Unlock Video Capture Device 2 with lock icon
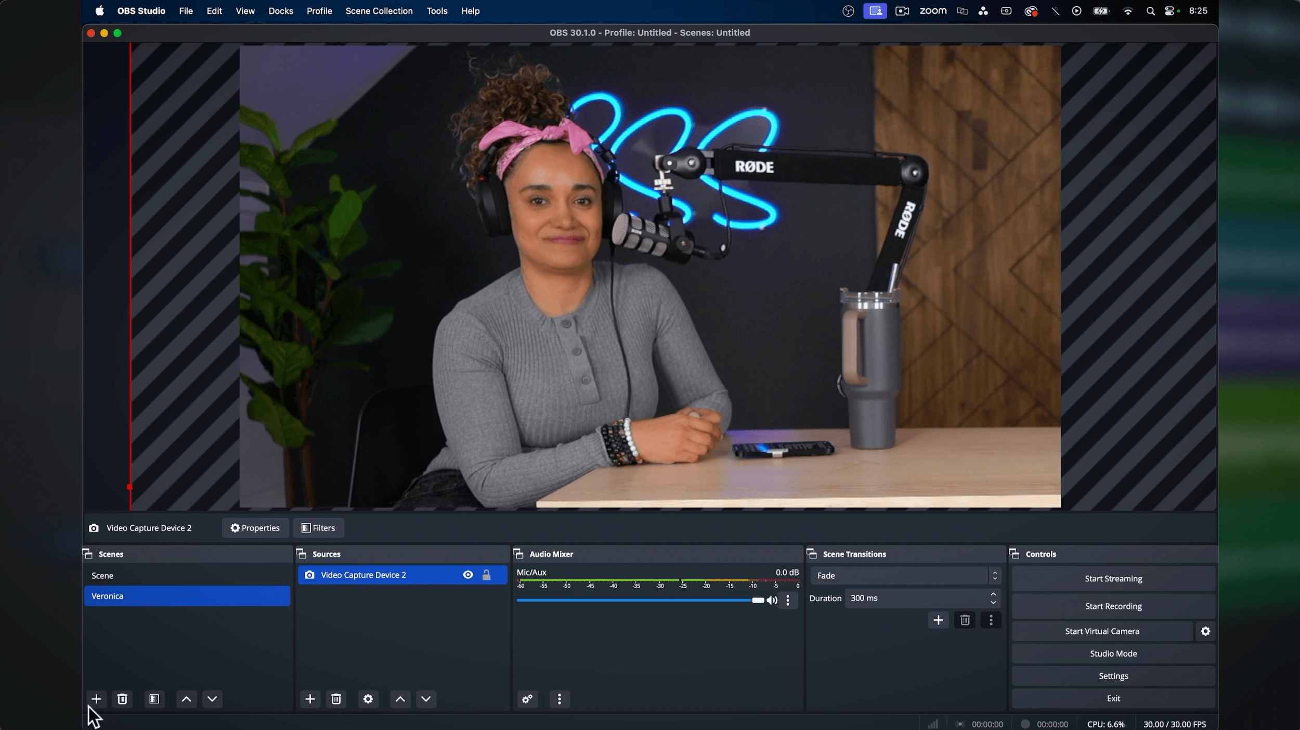 (x=486, y=575)
